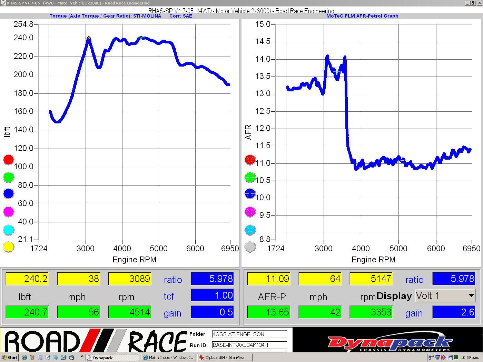Toggle the cyan crosshair circle beside AFR graph
Image resolution: width=483 pixels, height=362 pixels.
point(250,230)
